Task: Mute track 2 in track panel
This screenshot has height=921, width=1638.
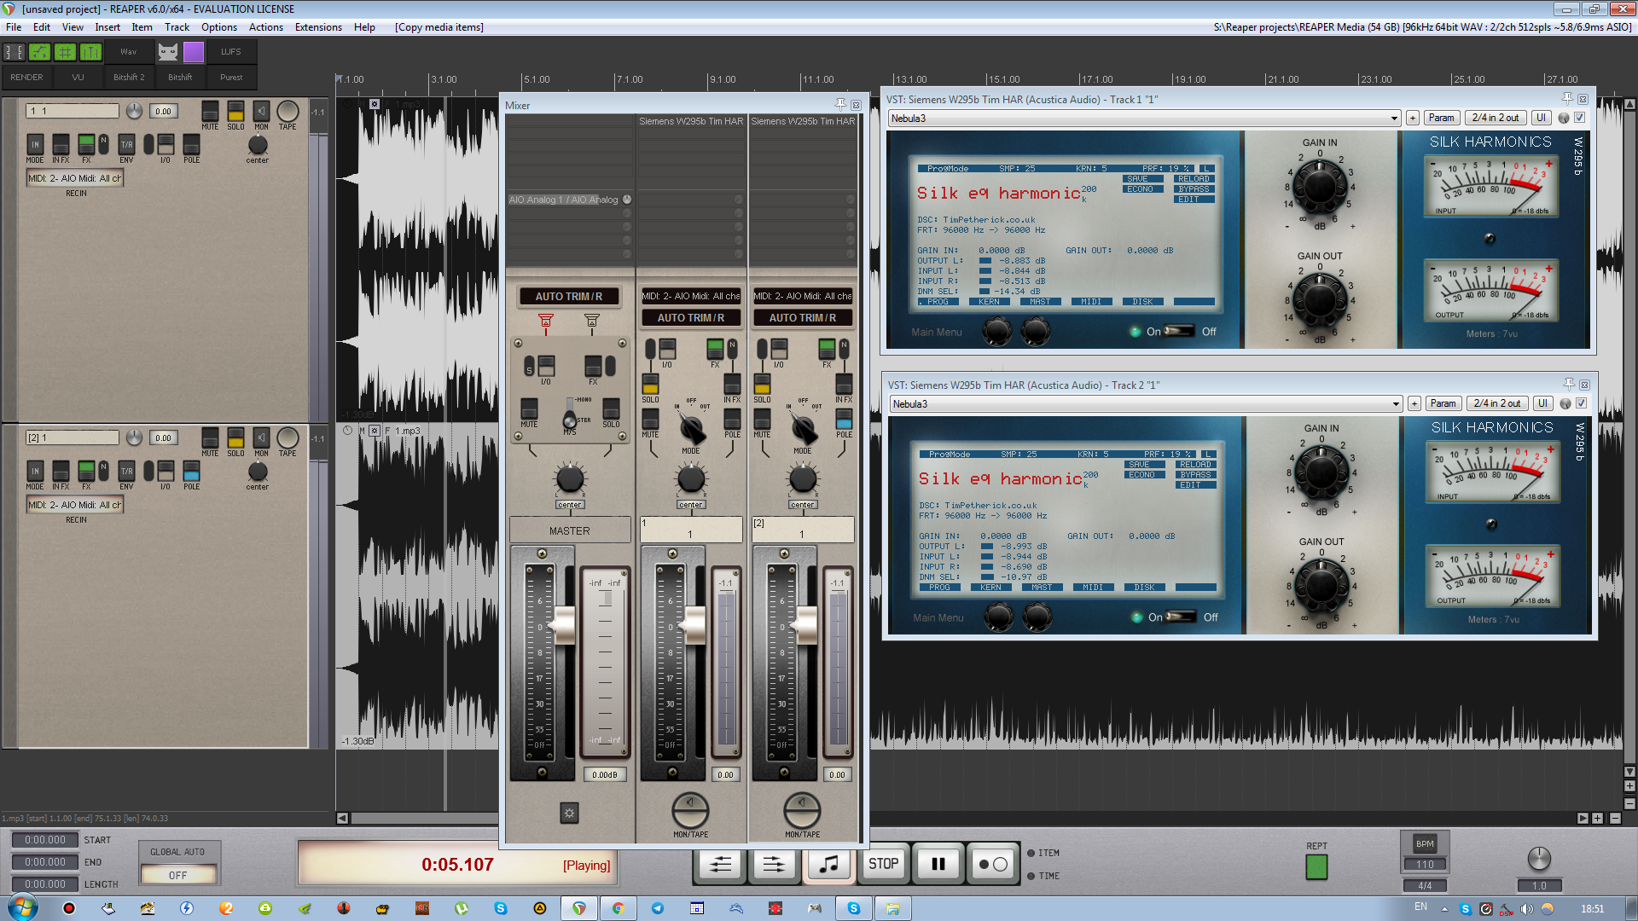Action: (210, 438)
